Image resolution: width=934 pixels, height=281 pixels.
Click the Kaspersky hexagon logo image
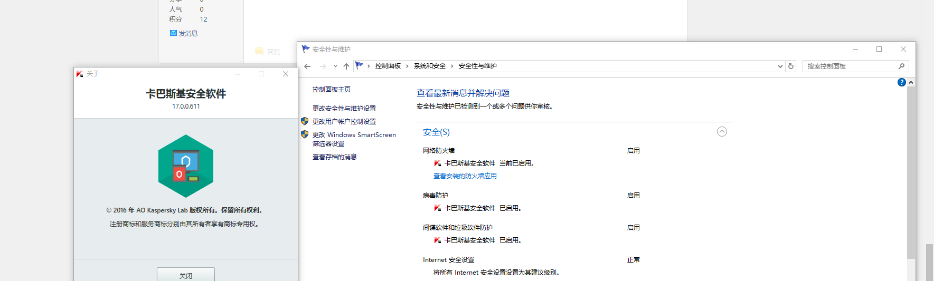click(x=186, y=166)
